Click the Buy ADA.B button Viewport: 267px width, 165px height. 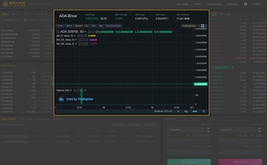click(x=189, y=162)
